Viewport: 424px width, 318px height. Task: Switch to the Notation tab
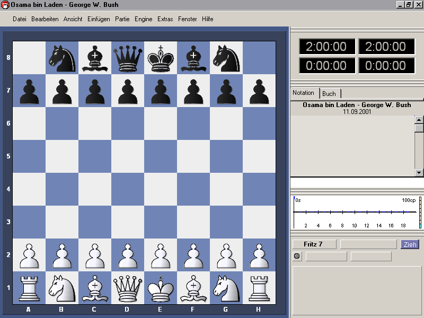pos(304,93)
